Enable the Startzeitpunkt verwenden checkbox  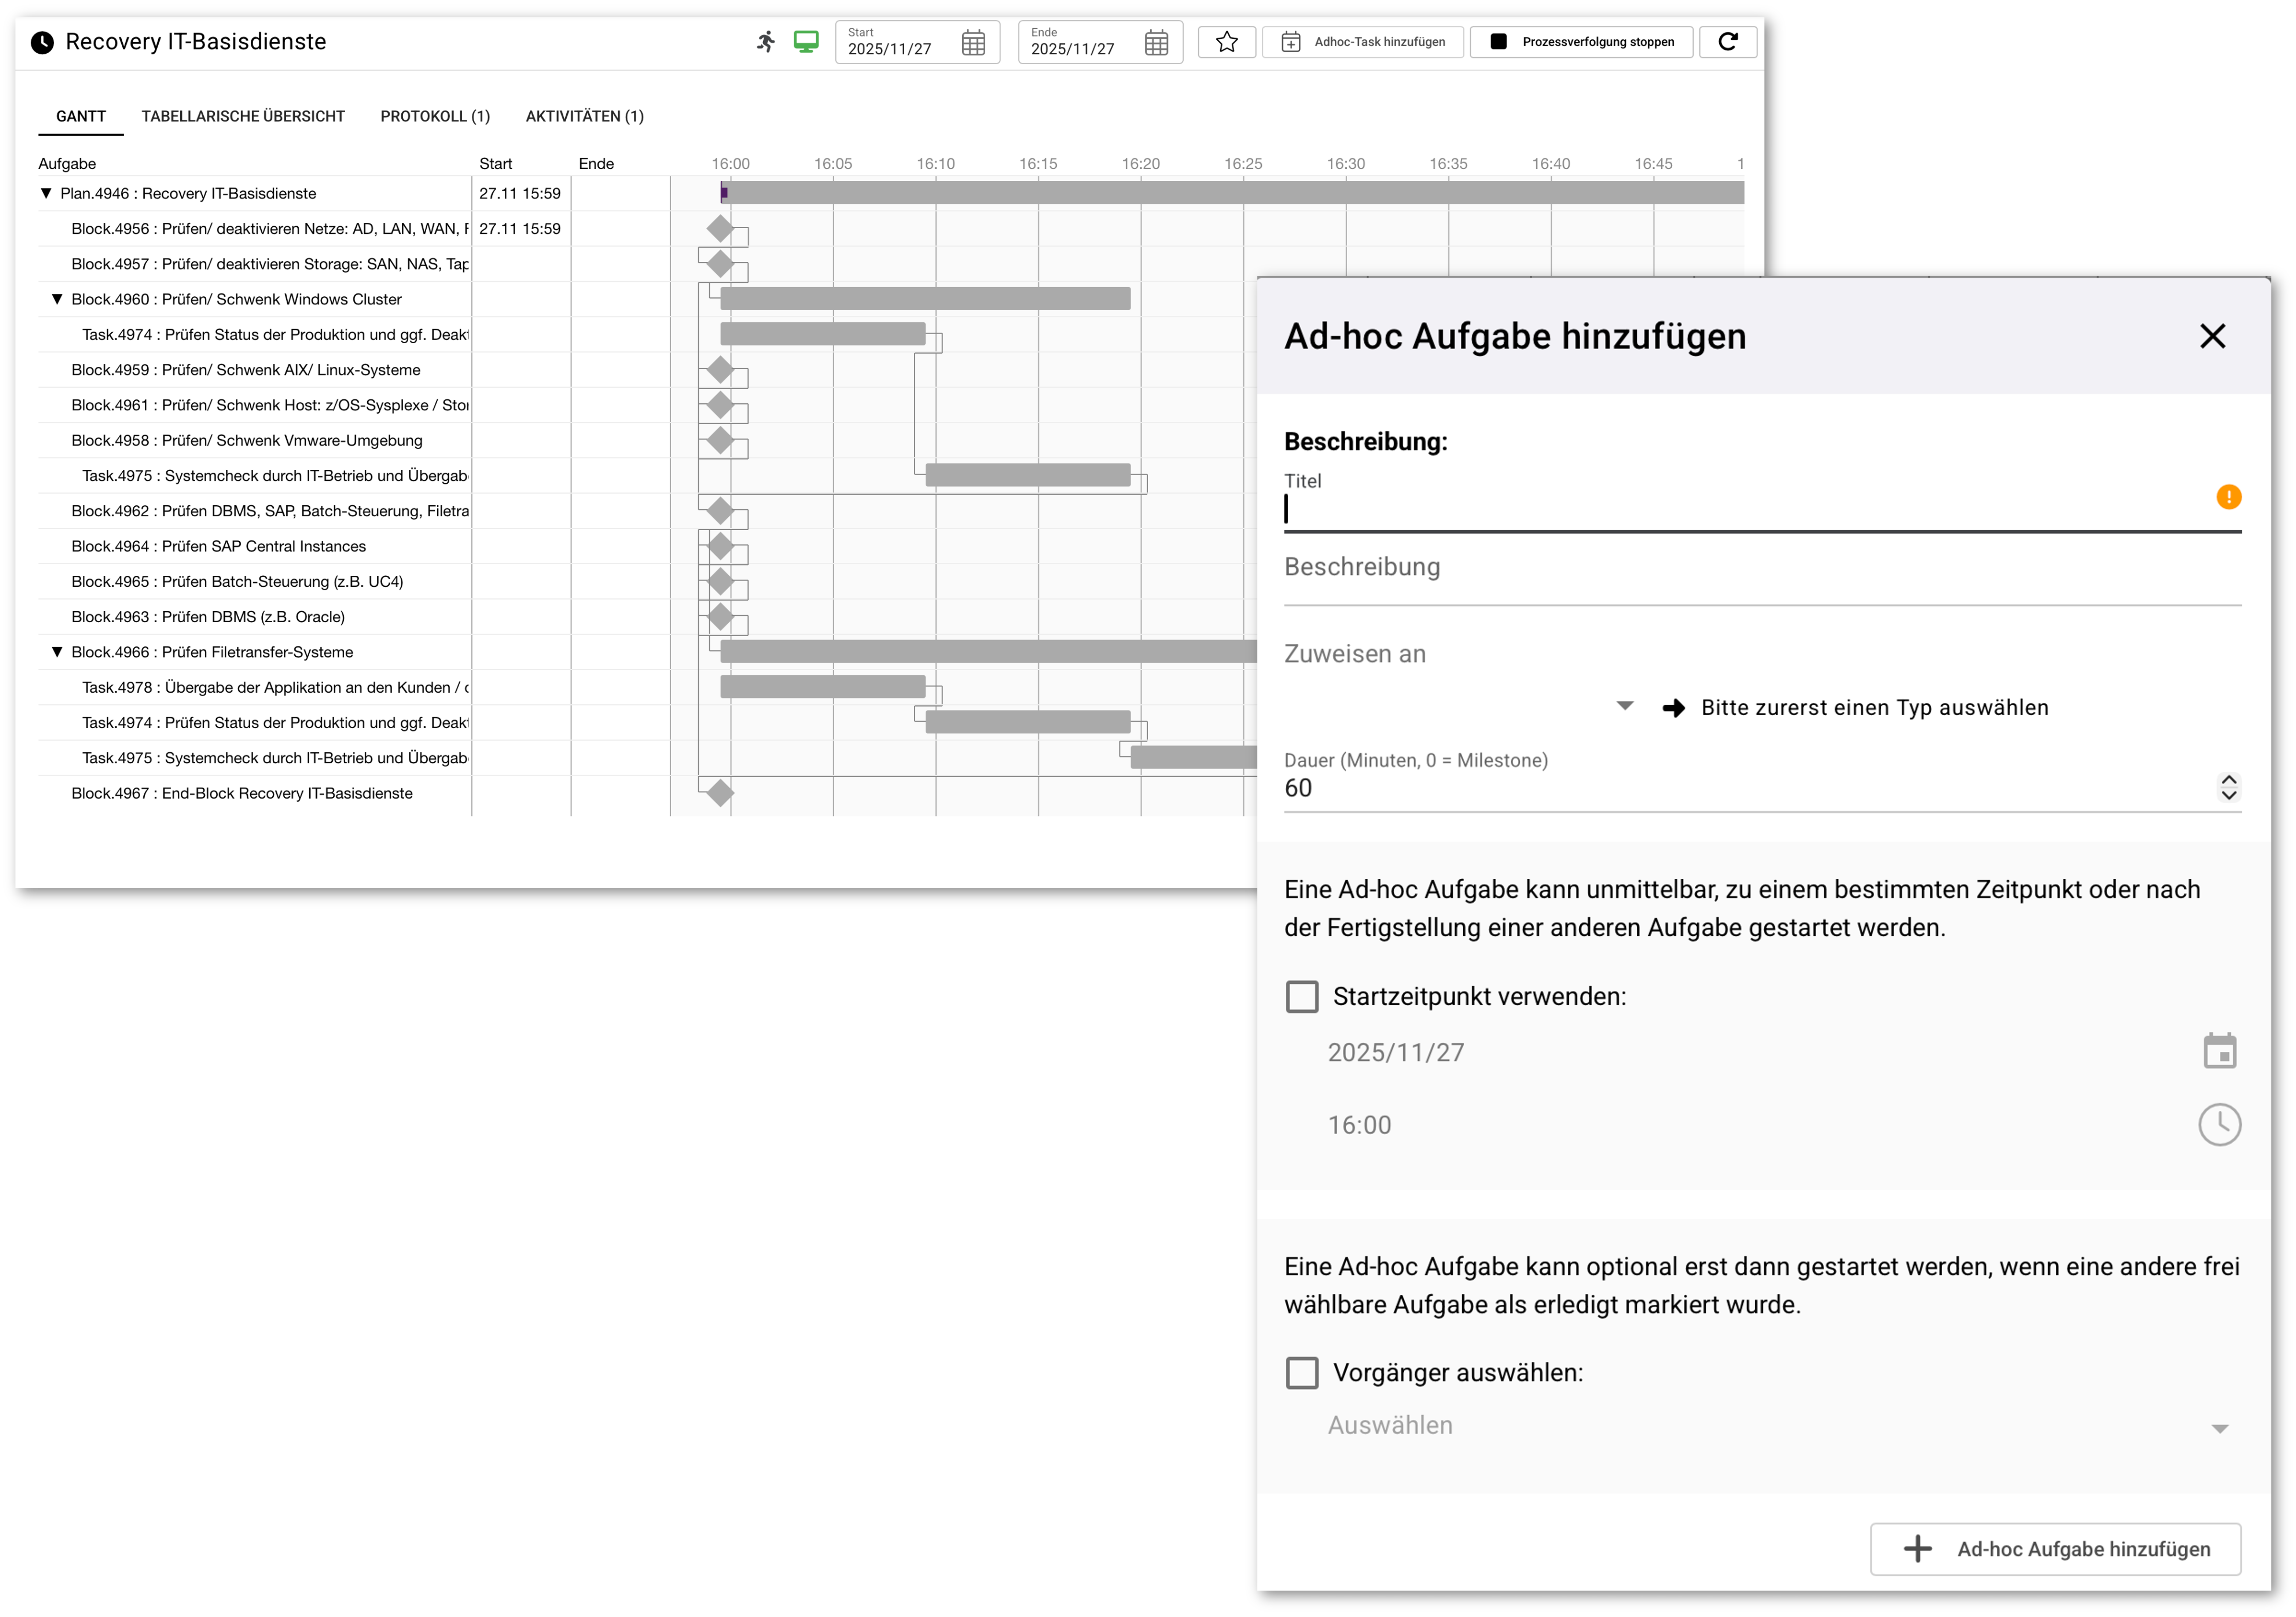(x=1302, y=996)
